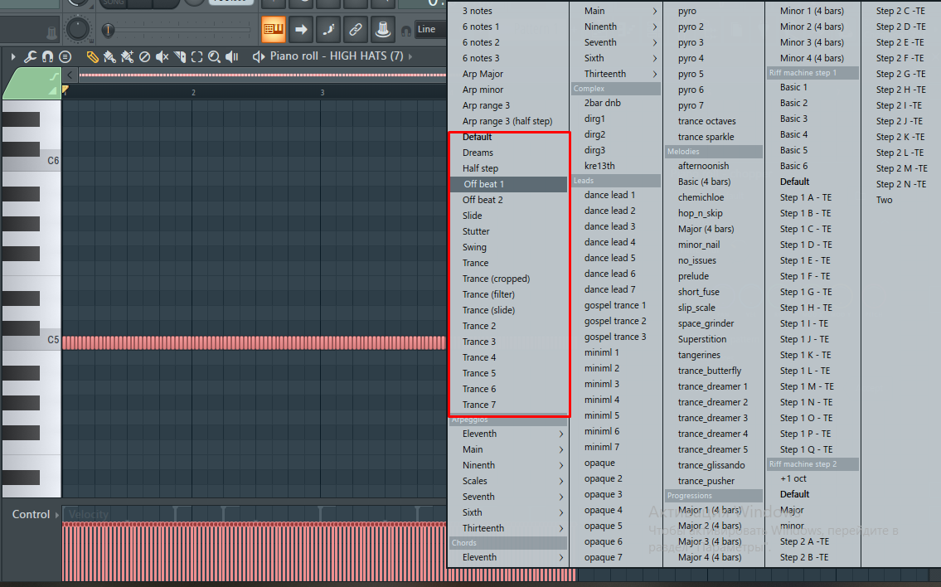Click bar 2 marker on the timeline
This screenshot has height=587, width=941.
pos(193,92)
